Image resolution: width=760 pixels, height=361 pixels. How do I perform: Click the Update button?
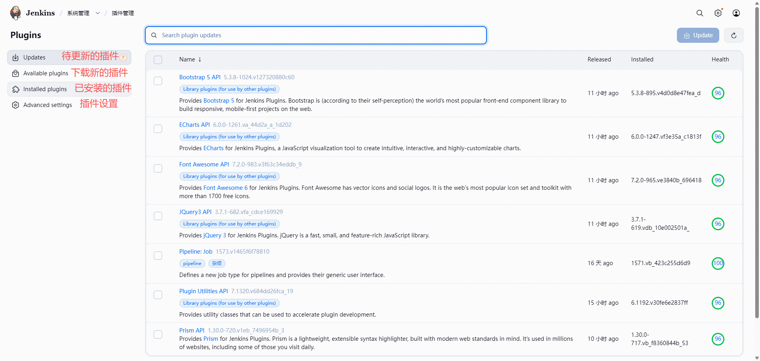click(698, 35)
